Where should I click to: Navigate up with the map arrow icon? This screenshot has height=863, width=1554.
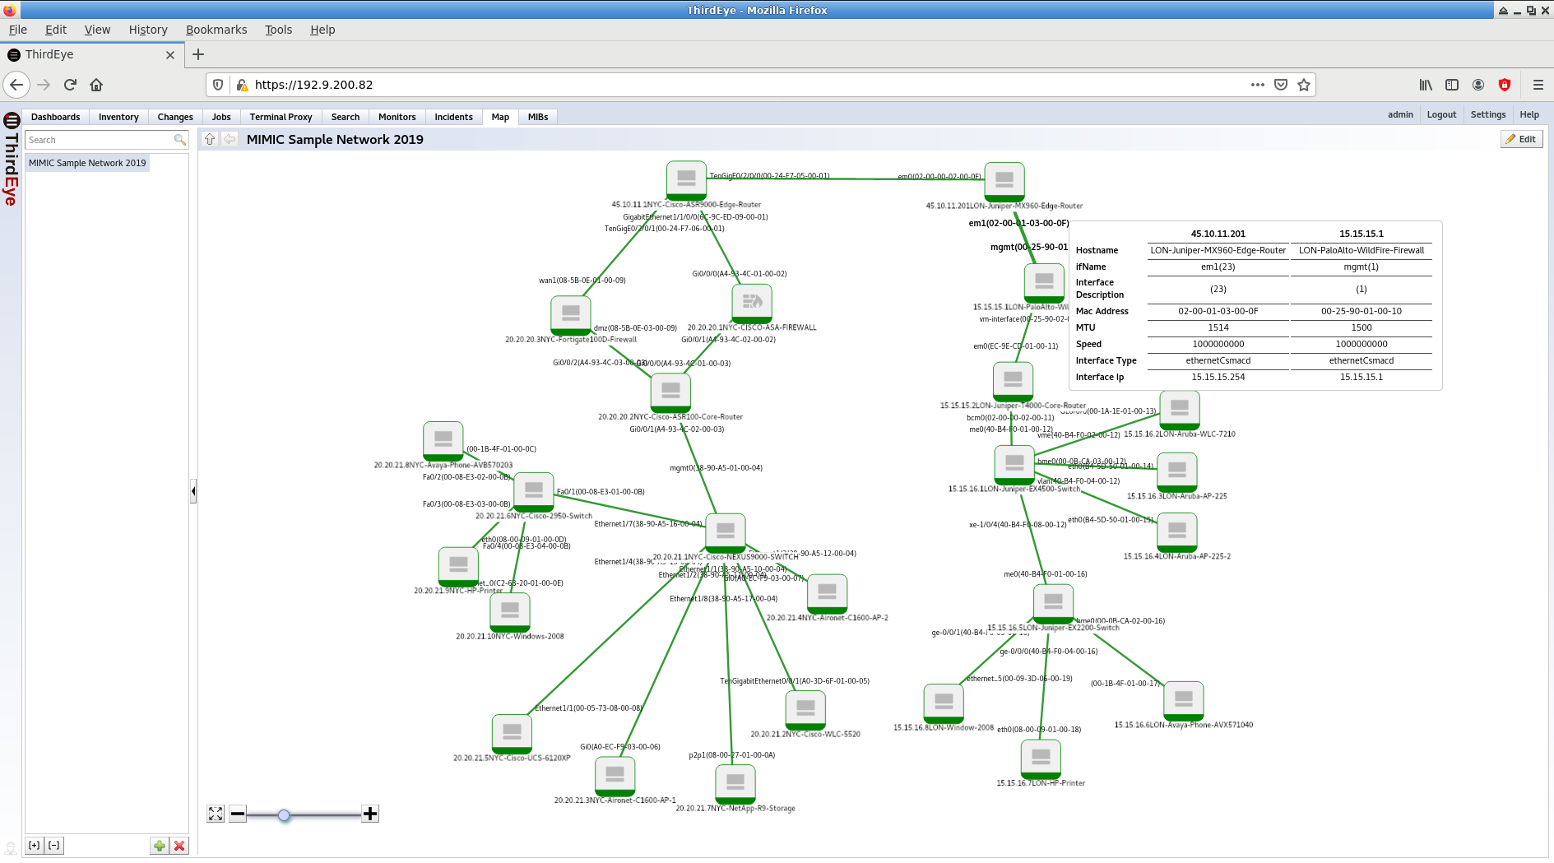[210, 140]
